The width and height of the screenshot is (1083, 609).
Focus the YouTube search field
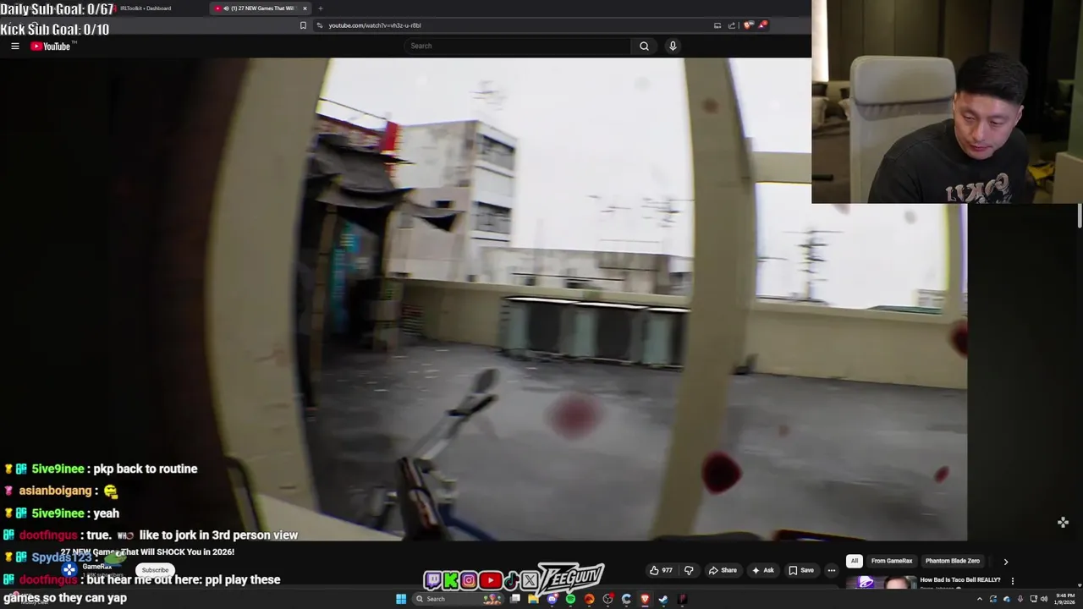point(518,46)
